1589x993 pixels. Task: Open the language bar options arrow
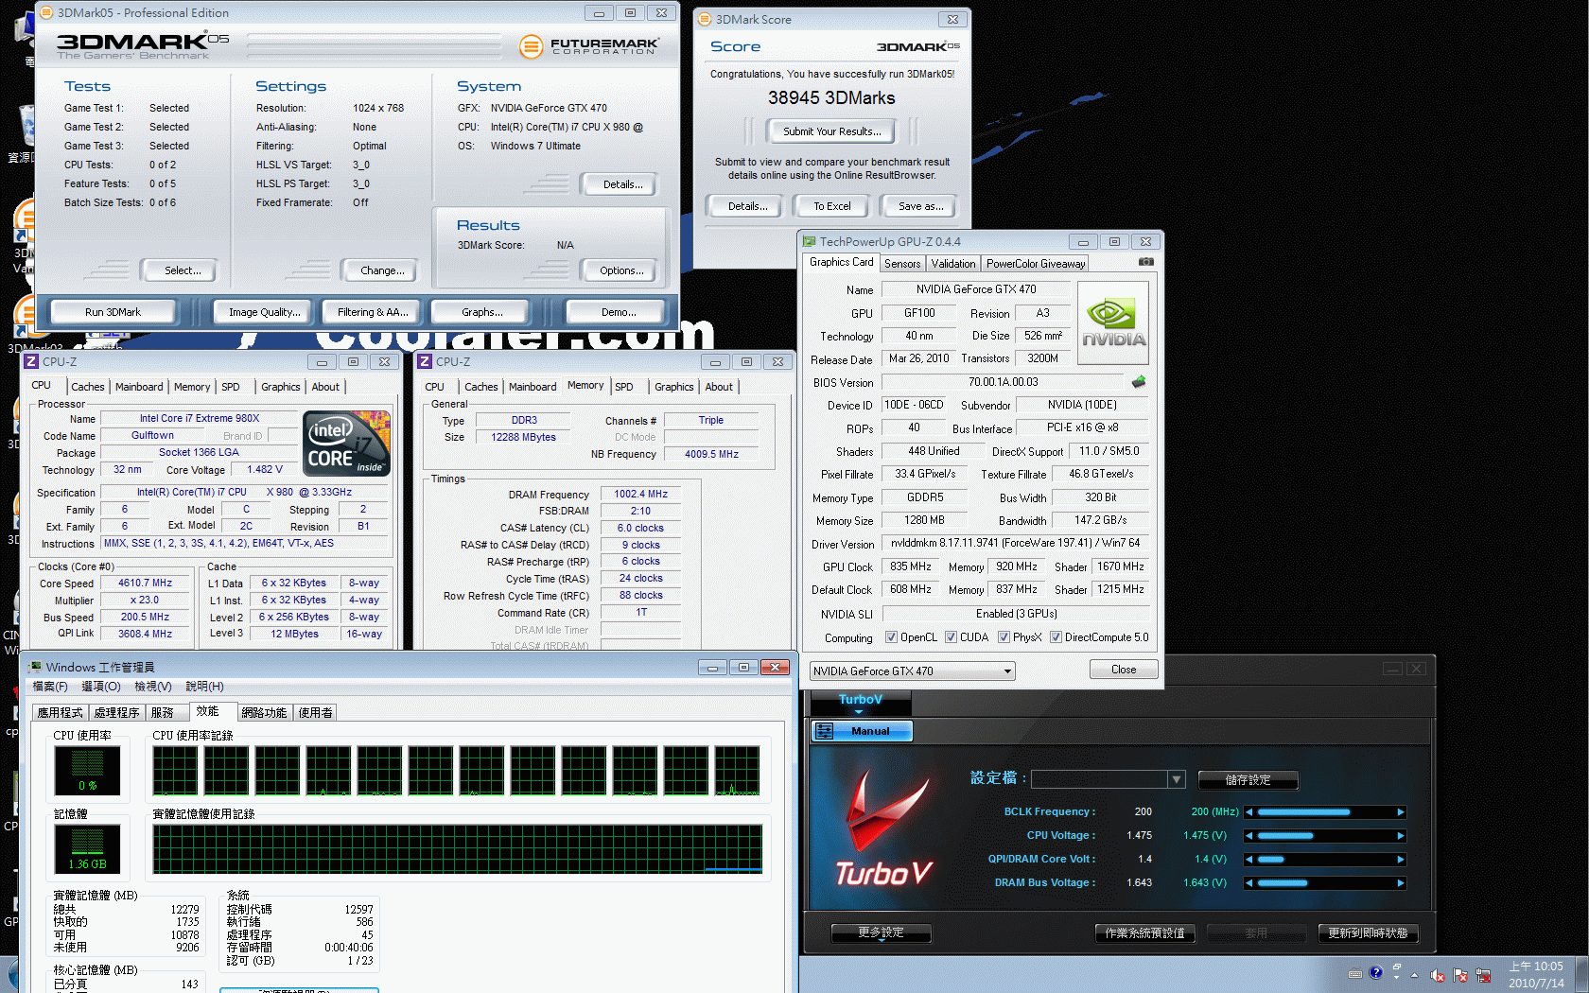point(1396,977)
